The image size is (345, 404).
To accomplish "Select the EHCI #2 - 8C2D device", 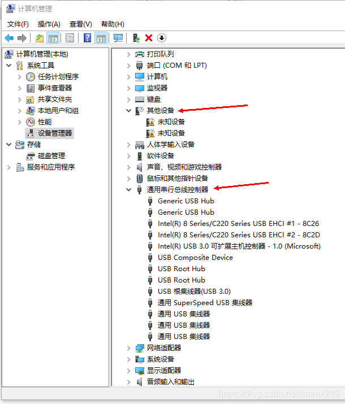I will 239,235.
